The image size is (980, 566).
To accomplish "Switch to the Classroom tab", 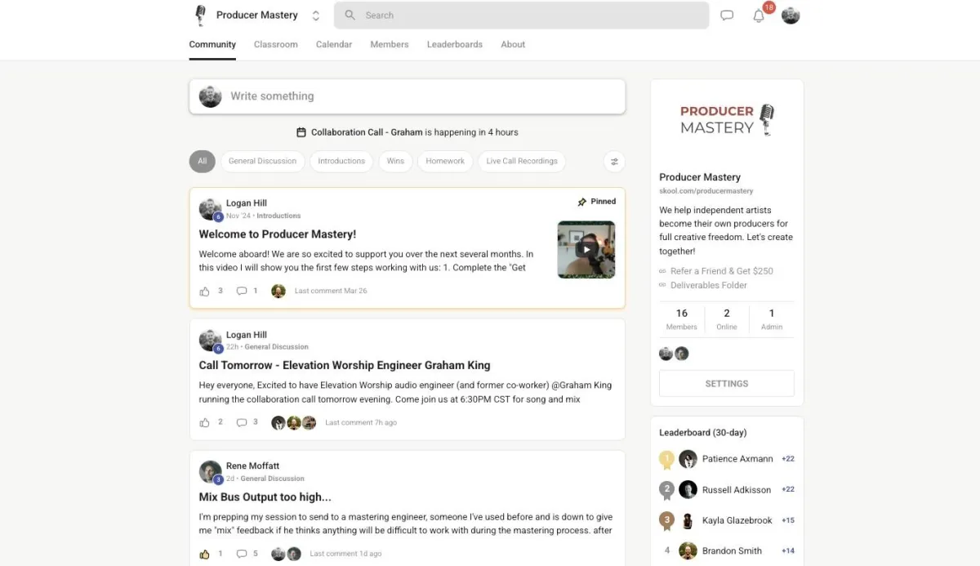I will 276,44.
